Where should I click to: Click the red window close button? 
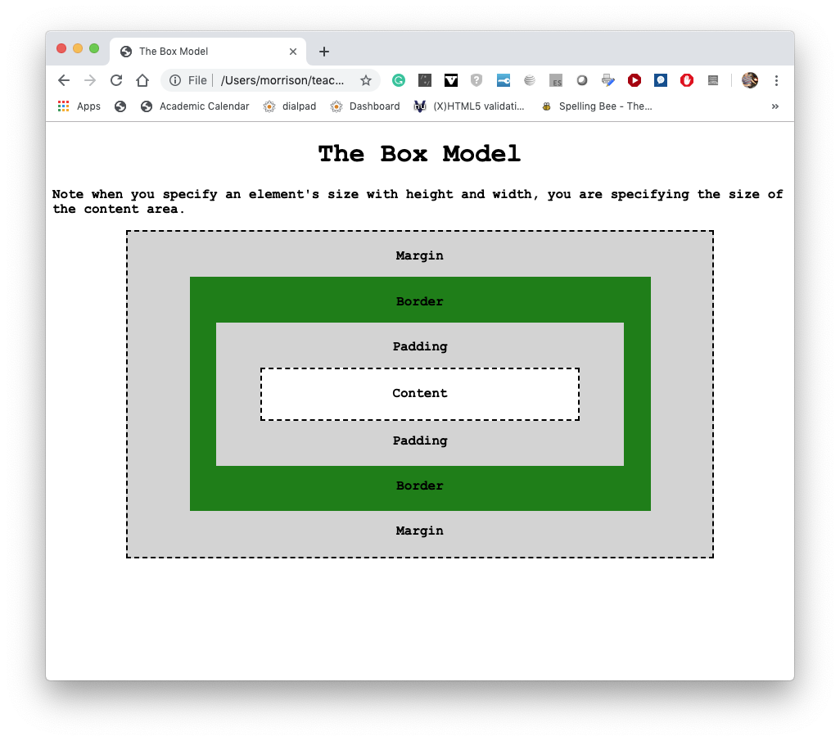coord(61,49)
